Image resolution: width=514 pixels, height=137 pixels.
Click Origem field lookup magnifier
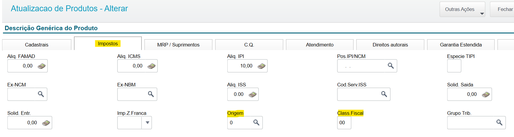coord(256,123)
